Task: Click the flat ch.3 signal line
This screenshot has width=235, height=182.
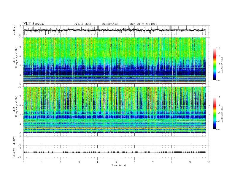Action: click(x=114, y=137)
